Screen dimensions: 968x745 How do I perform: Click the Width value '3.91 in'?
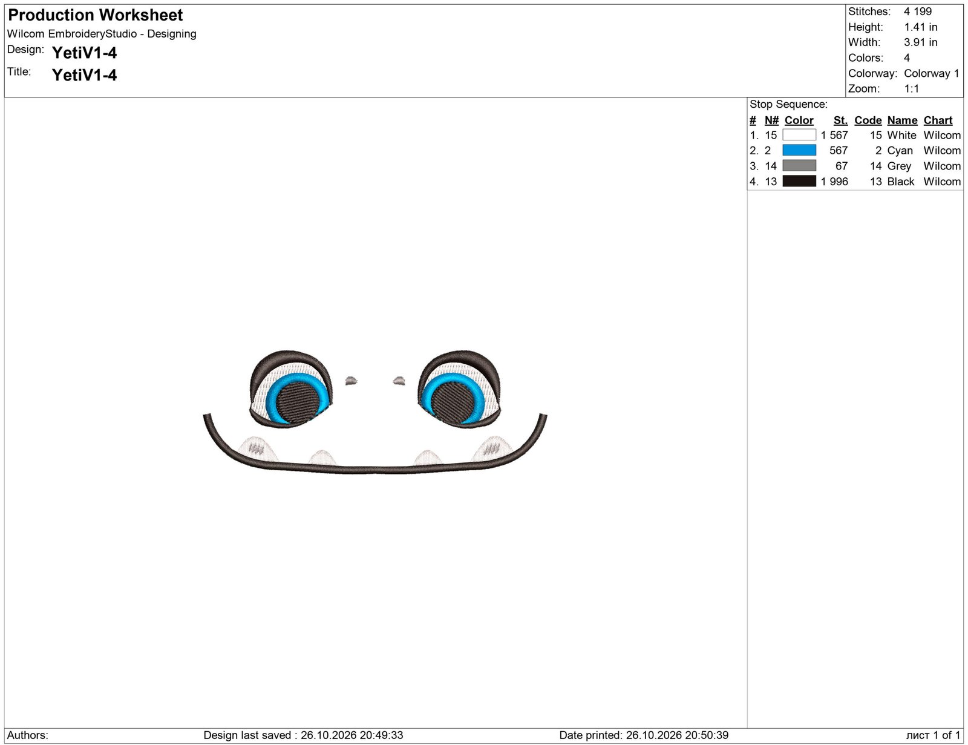click(921, 42)
